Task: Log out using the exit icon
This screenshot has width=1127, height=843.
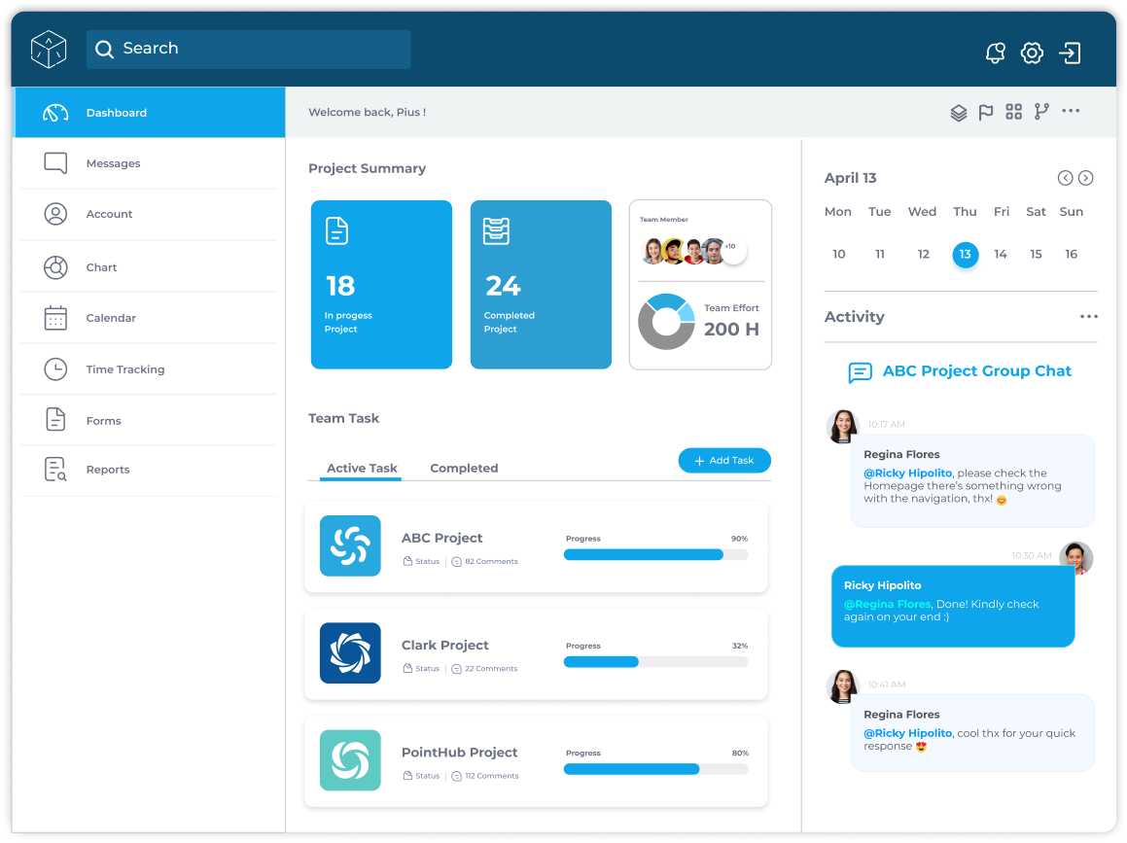Action: click(1071, 53)
